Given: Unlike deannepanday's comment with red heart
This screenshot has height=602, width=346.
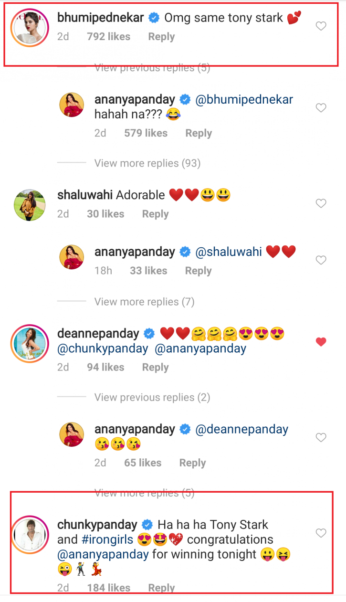Looking at the screenshot, I should pos(321,342).
